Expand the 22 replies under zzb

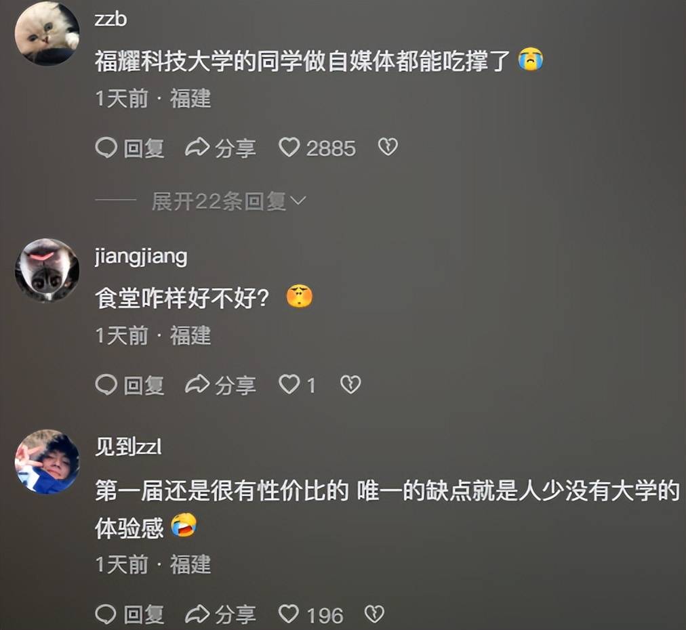219,201
